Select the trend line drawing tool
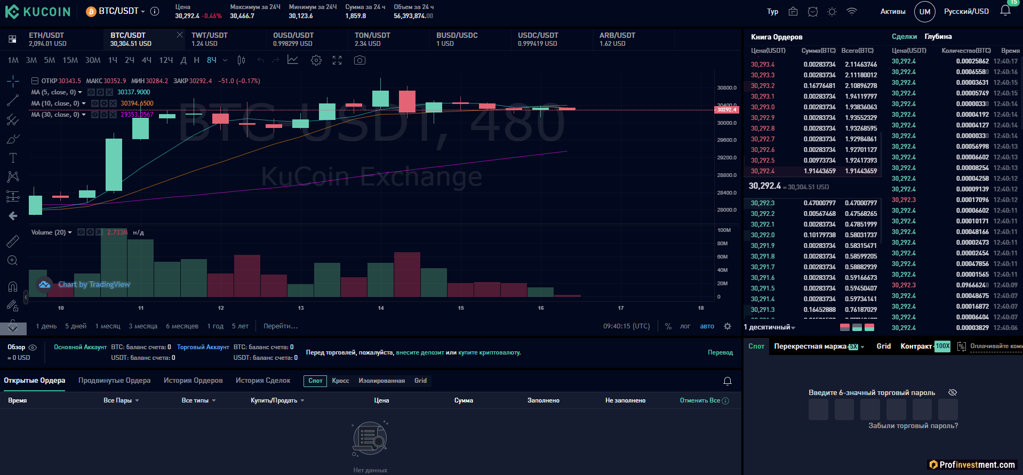Image resolution: width=1023 pixels, height=475 pixels. 13,100
